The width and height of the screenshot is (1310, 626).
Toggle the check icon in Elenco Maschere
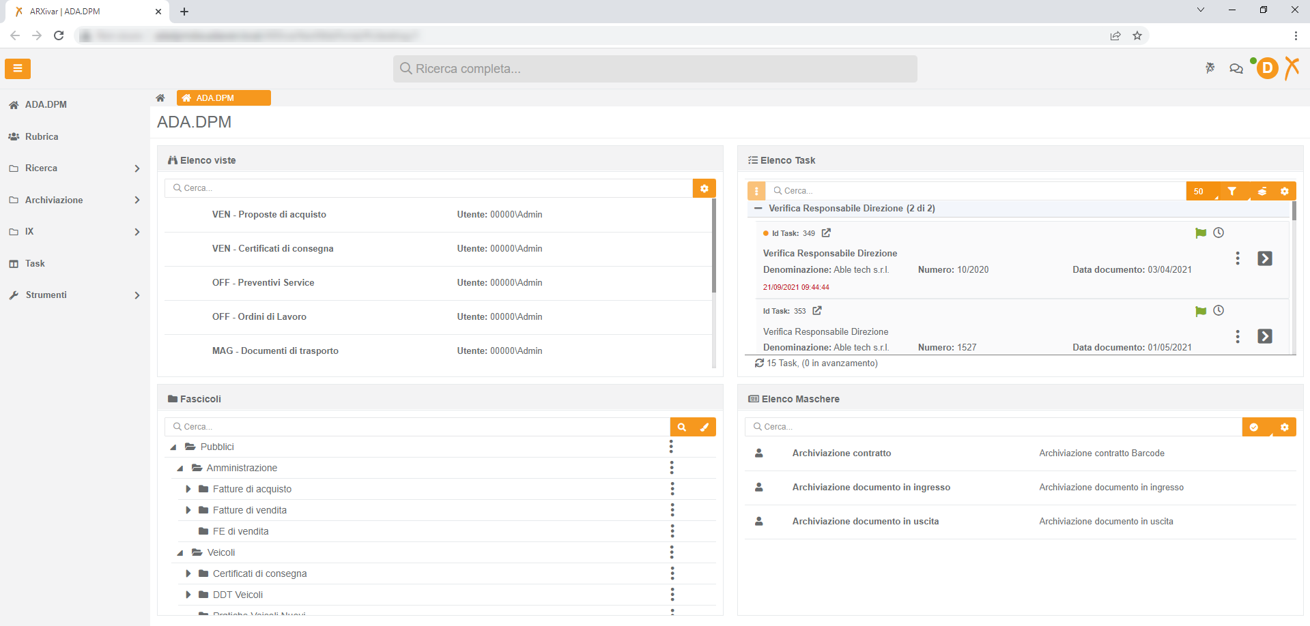[x=1255, y=426]
